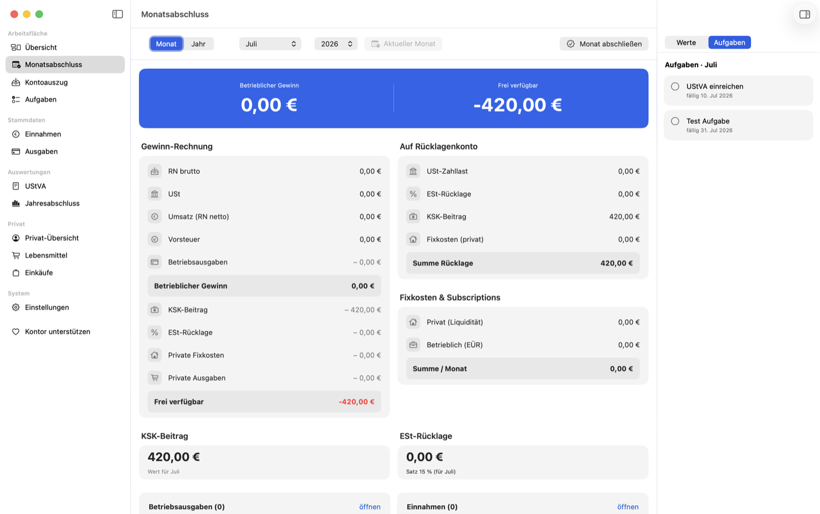The image size is (820, 514).
Task: Click the Einnahmen euro icon
Action: click(x=16, y=134)
